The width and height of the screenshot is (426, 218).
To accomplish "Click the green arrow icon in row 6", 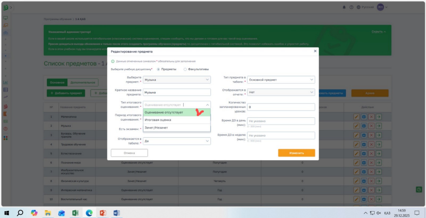I will (379, 163).
